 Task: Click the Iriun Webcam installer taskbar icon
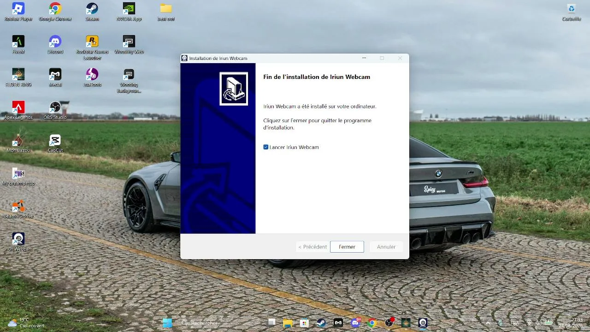coord(423,323)
